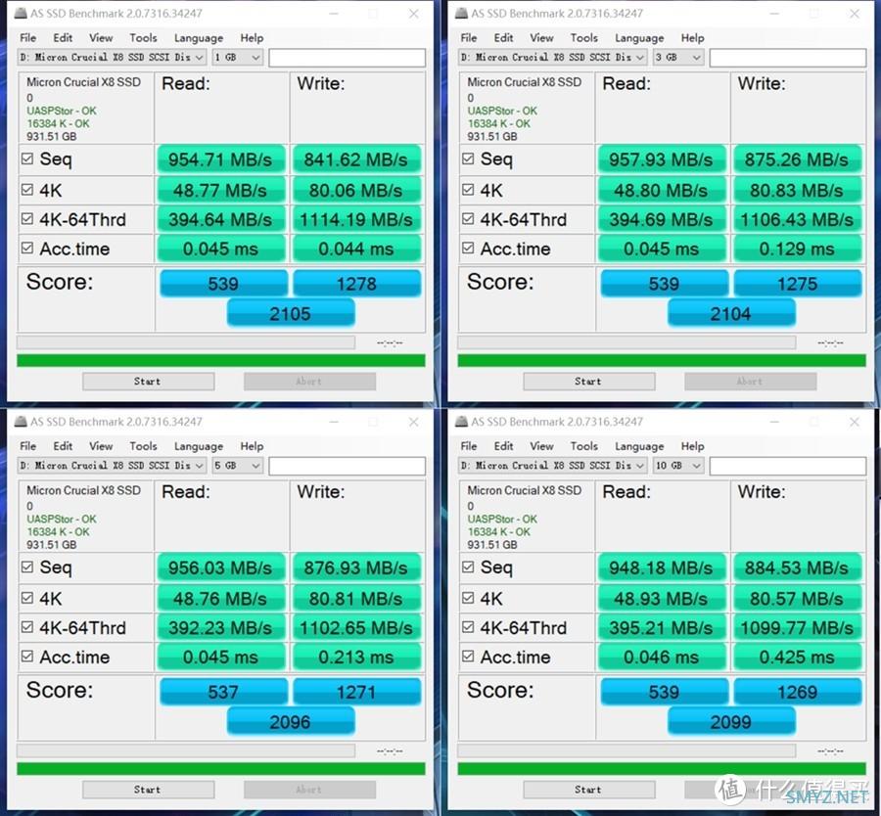881x816 pixels.
Task: Open the 1 GB test size dropdown
Action: coord(238,58)
